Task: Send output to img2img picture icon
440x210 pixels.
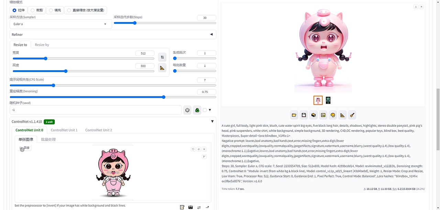Action: pos(323,115)
